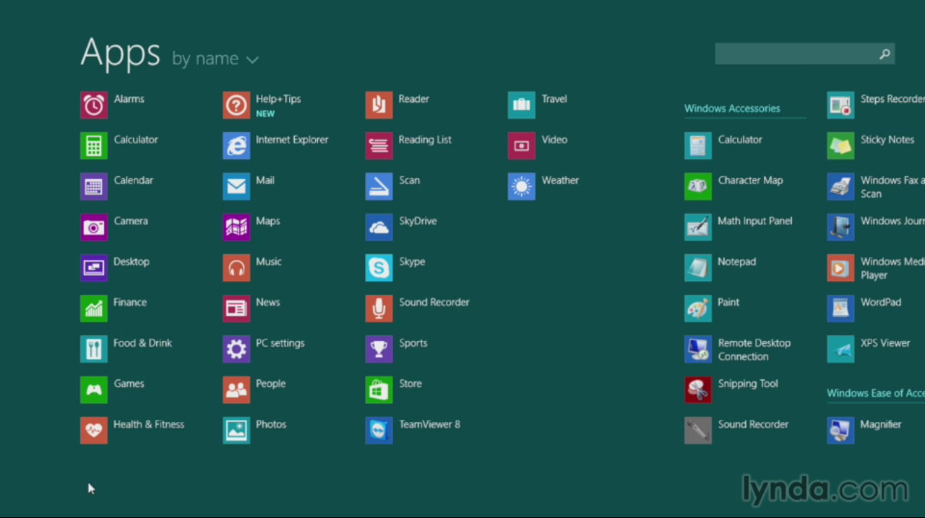Image resolution: width=925 pixels, height=518 pixels.
Task: Click the 'Apps' page heading
Action: pos(120,53)
